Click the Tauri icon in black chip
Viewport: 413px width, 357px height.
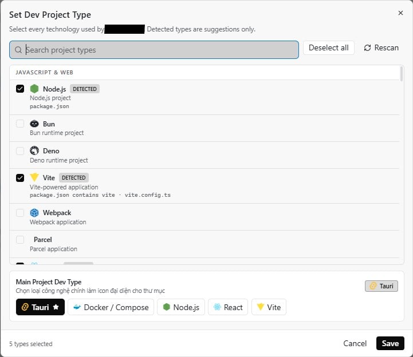point(25,307)
